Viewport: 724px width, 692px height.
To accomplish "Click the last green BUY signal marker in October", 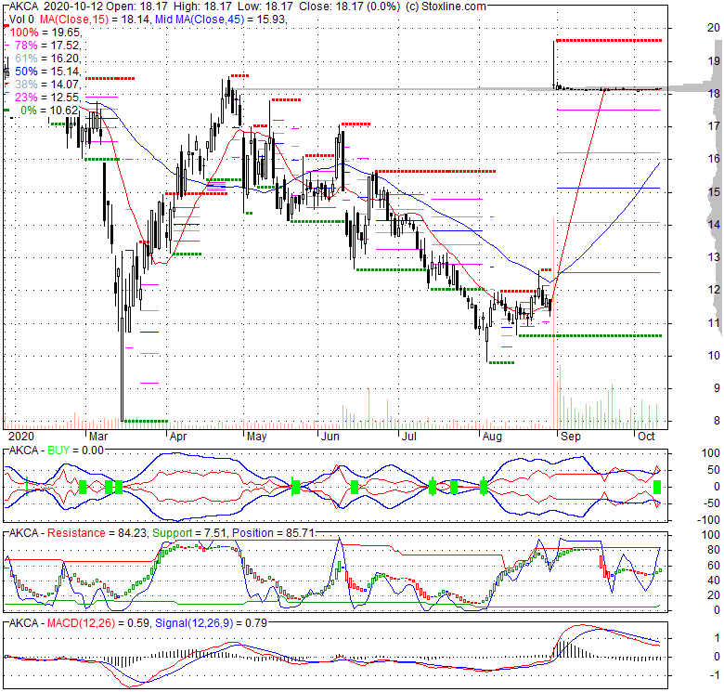I will pyautogui.click(x=657, y=487).
